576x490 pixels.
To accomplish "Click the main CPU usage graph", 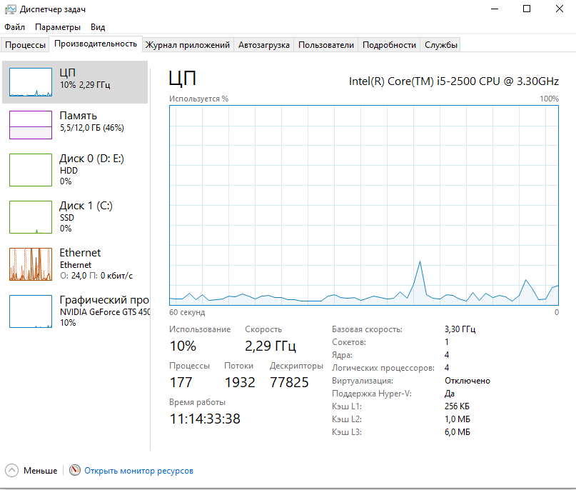I will pos(364,205).
